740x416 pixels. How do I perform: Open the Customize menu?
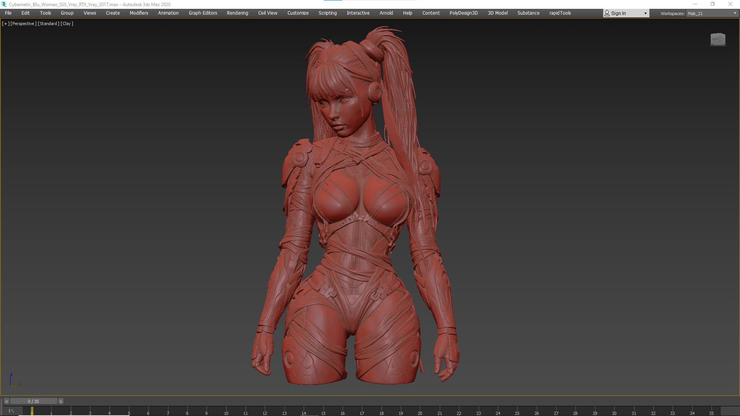click(298, 13)
